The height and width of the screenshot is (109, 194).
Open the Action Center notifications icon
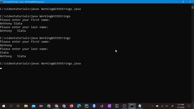pyautogui.click(x=189, y=106)
